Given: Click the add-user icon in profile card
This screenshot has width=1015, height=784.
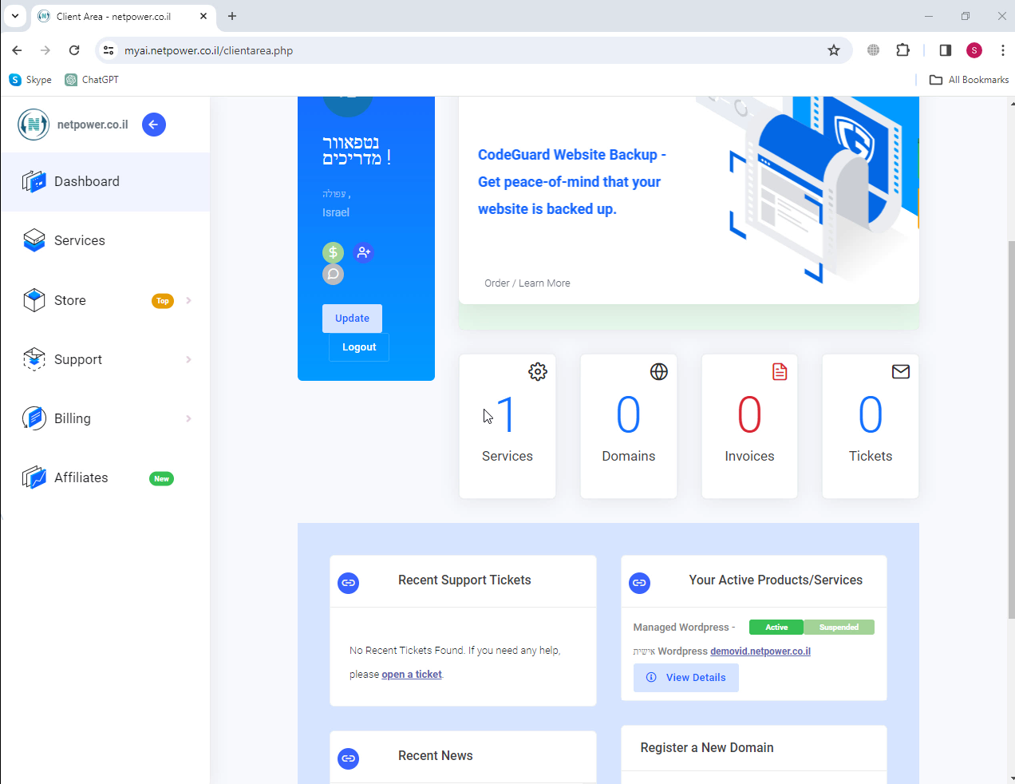Looking at the screenshot, I should [364, 252].
